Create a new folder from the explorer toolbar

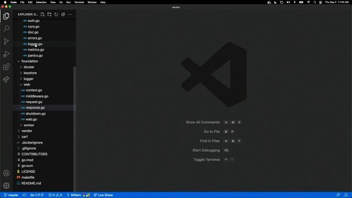pyautogui.click(x=50, y=14)
